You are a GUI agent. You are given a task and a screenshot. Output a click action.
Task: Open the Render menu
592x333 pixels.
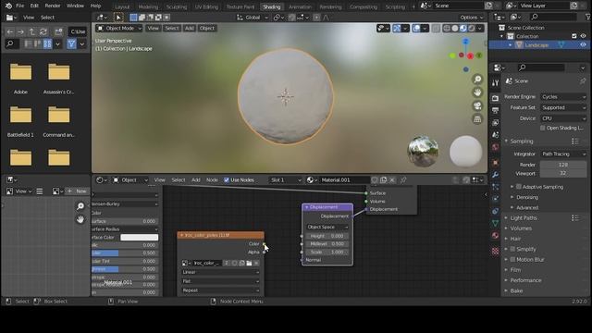point(53,6)
